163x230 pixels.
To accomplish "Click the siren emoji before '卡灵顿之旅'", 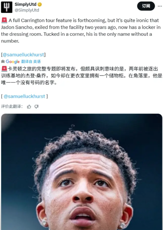I will [4, 69].
